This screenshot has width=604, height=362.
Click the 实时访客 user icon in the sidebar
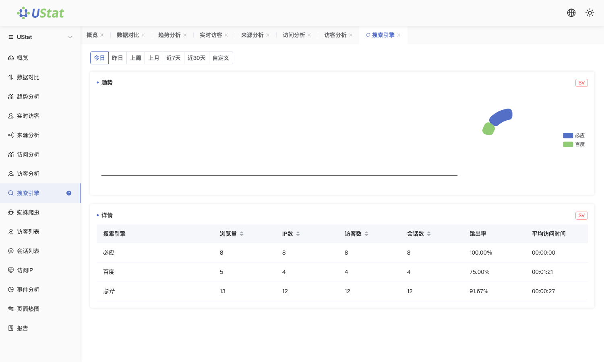[11, 116]
